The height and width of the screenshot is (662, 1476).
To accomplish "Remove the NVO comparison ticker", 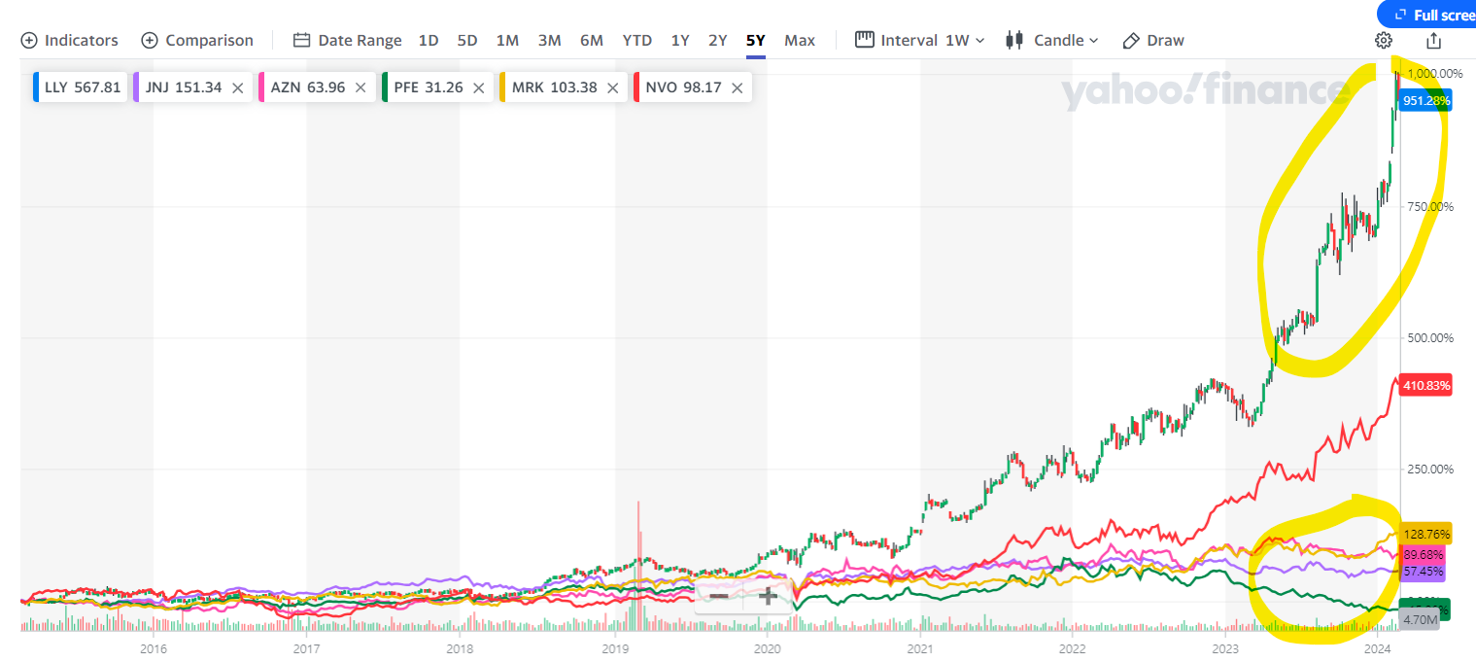I will click(x=737, y=87).
